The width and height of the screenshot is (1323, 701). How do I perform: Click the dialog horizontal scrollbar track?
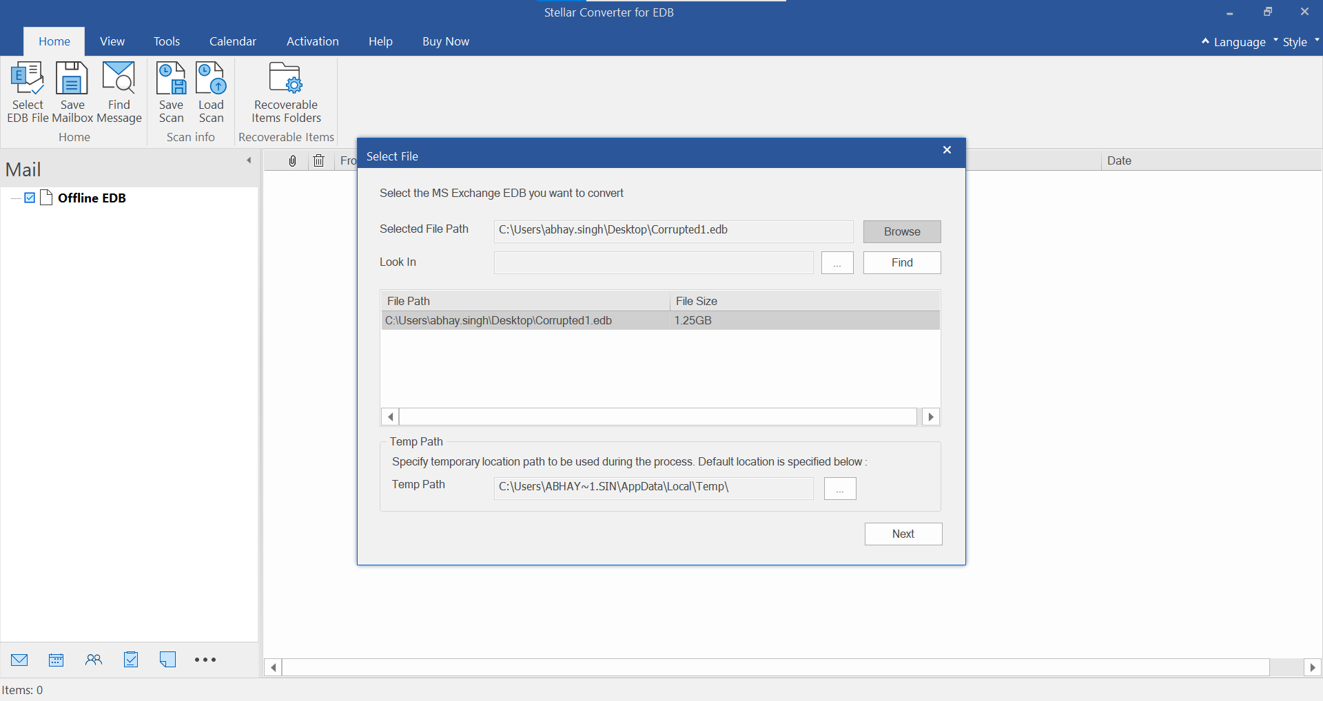tap(658, 417)
